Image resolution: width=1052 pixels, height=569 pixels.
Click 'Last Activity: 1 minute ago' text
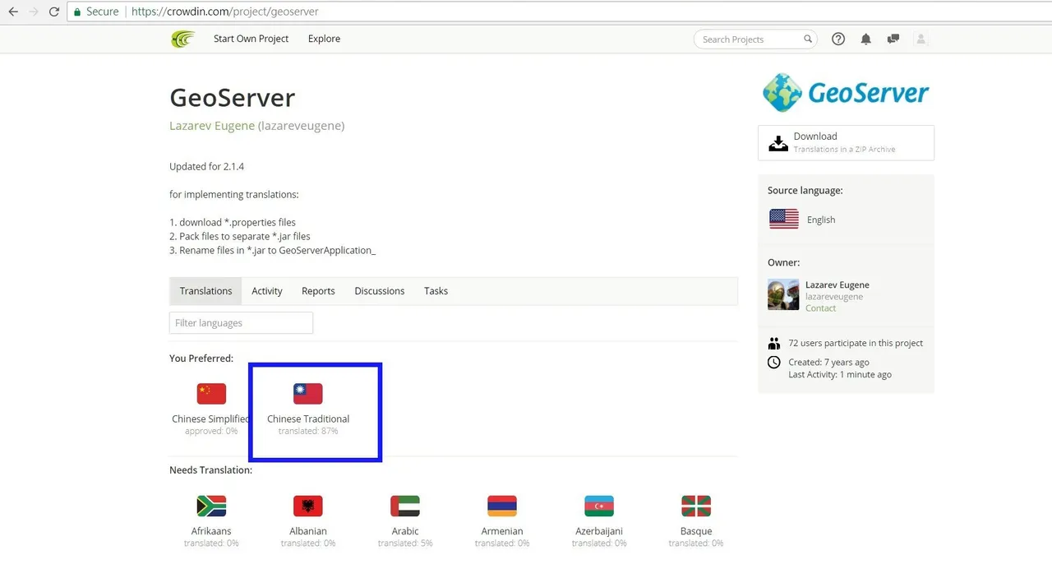pyautogui.click(x=840, y=375)
